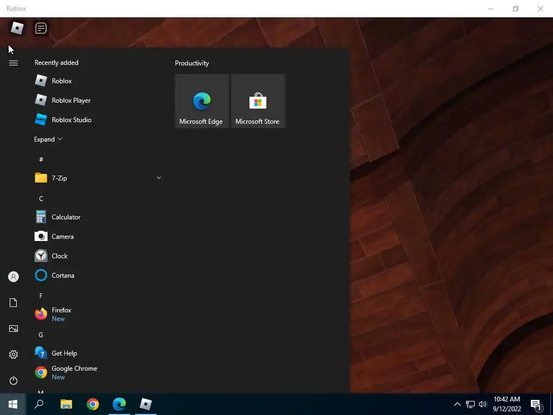The width and height of the screenshot is (553, 415).
Task: Open taskbar Search magnifier
Action: point(39,404)
